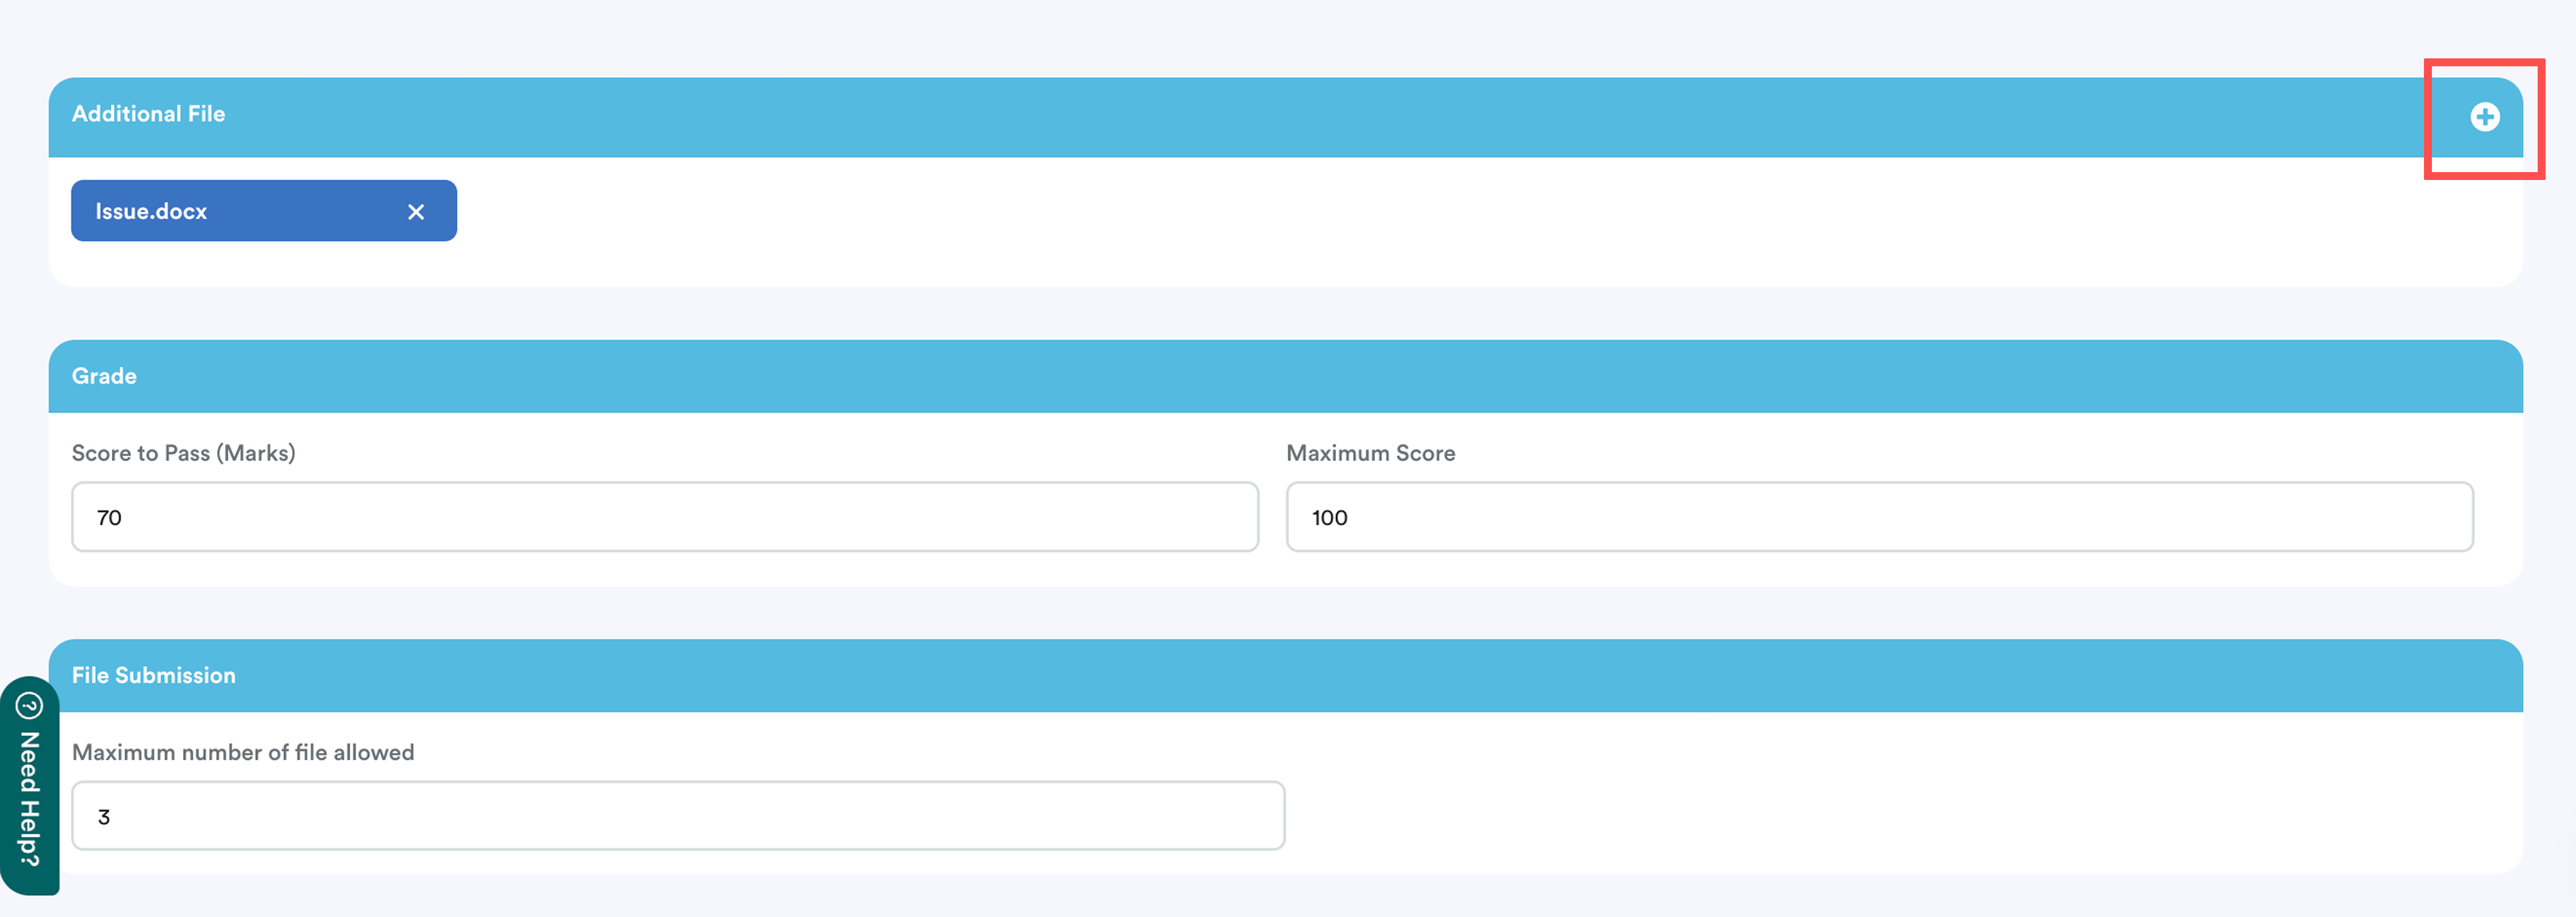Click the value 100 in Maximum Score

click(x=1329, y=518)
